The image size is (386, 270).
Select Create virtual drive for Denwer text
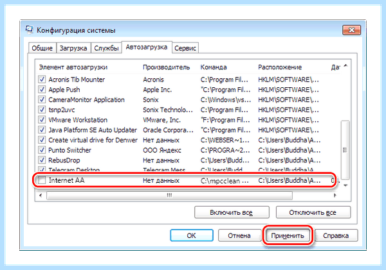(x=93, y=140)
